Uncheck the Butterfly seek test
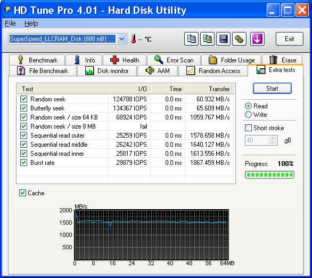Image resolution: width=312 pixels, height=278 pixels. 23,108
